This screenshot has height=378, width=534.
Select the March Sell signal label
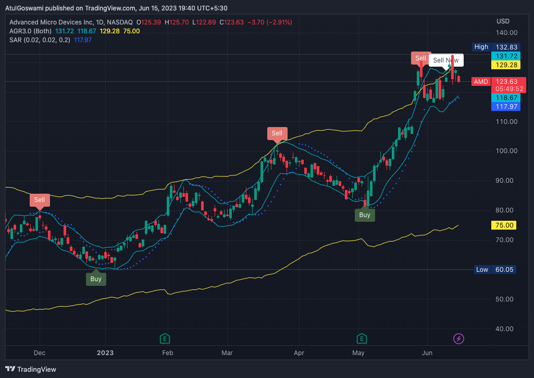click(277, 133)
